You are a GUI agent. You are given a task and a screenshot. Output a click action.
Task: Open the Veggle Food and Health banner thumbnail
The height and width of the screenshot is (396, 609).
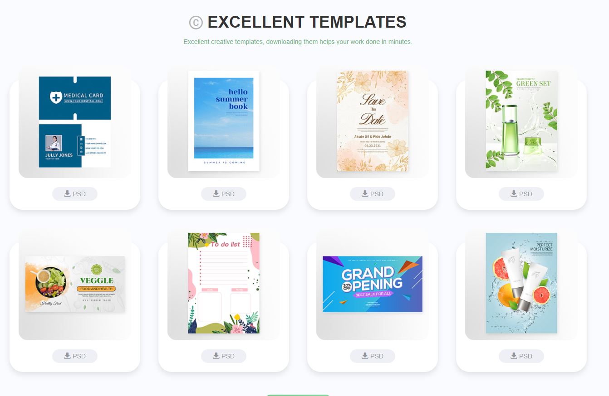coord(75,284)
